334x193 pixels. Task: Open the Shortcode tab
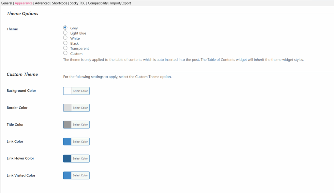pos(60,3)
